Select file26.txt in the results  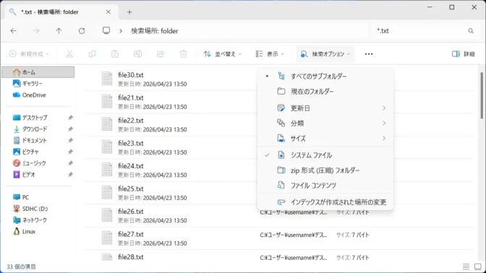coord(279,216)
